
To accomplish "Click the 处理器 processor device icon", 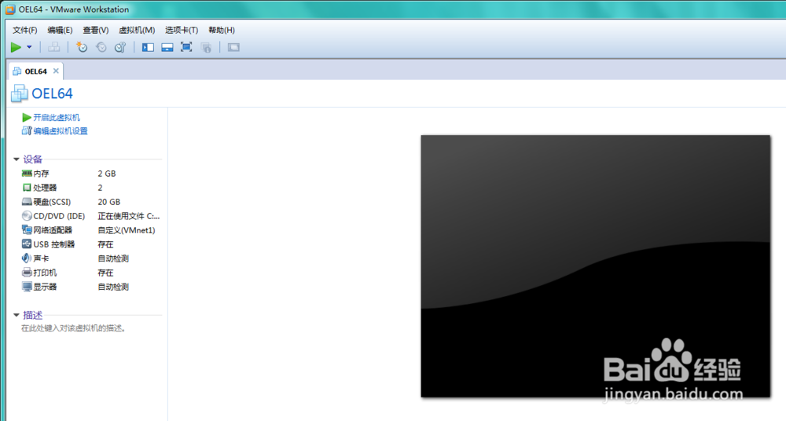I will (27, 188).
